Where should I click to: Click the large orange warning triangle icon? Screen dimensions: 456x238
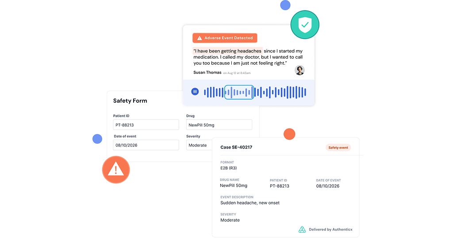pyautogui.click(x=116, y=170)
